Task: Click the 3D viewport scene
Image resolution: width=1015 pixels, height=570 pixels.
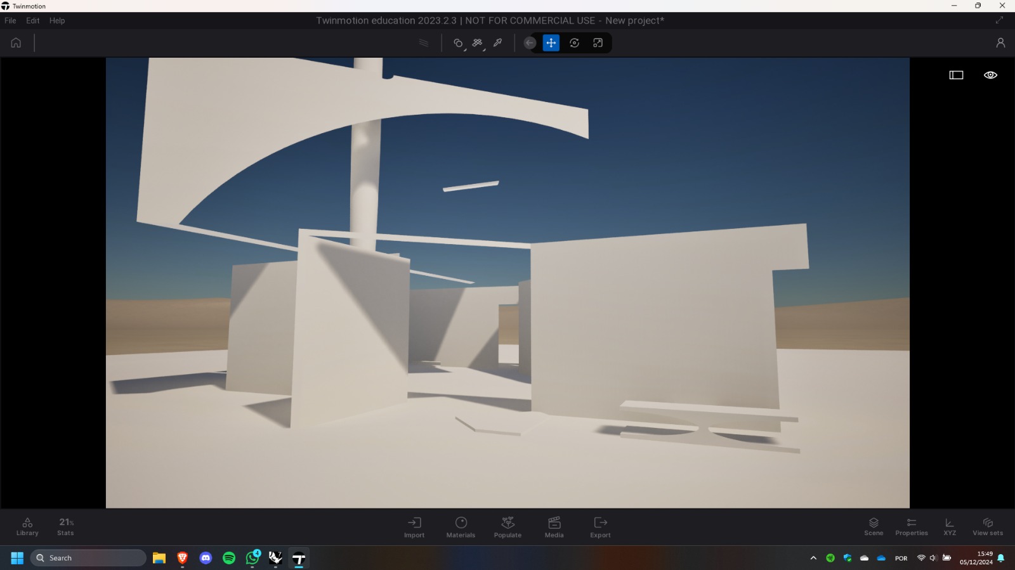Action: pos(507,283)
